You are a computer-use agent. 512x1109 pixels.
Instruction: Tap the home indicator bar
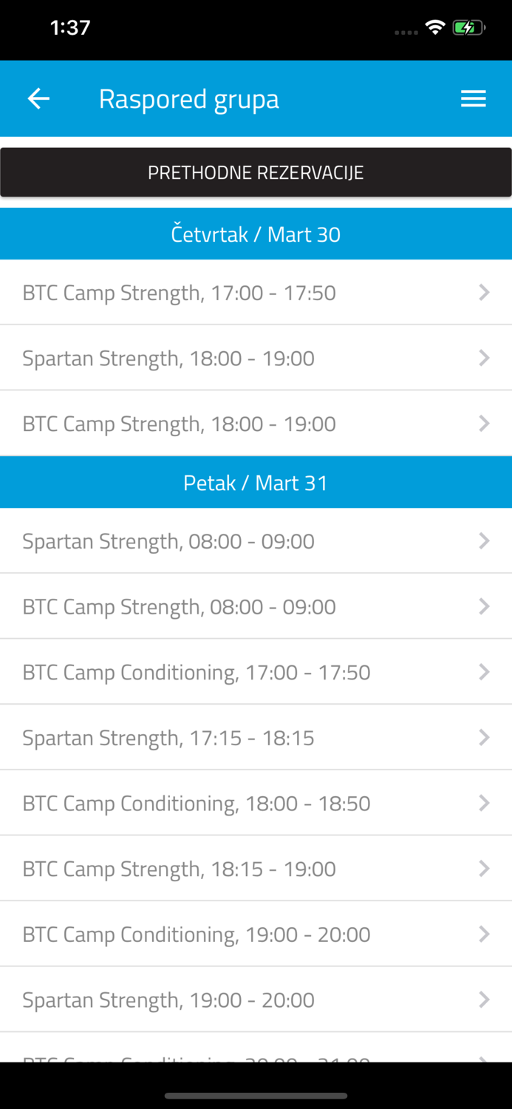pyautogui.click(x=256, y=1097)
